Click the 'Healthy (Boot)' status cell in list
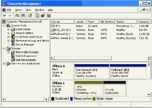This screenshot has height=108, width=152. 125,34
